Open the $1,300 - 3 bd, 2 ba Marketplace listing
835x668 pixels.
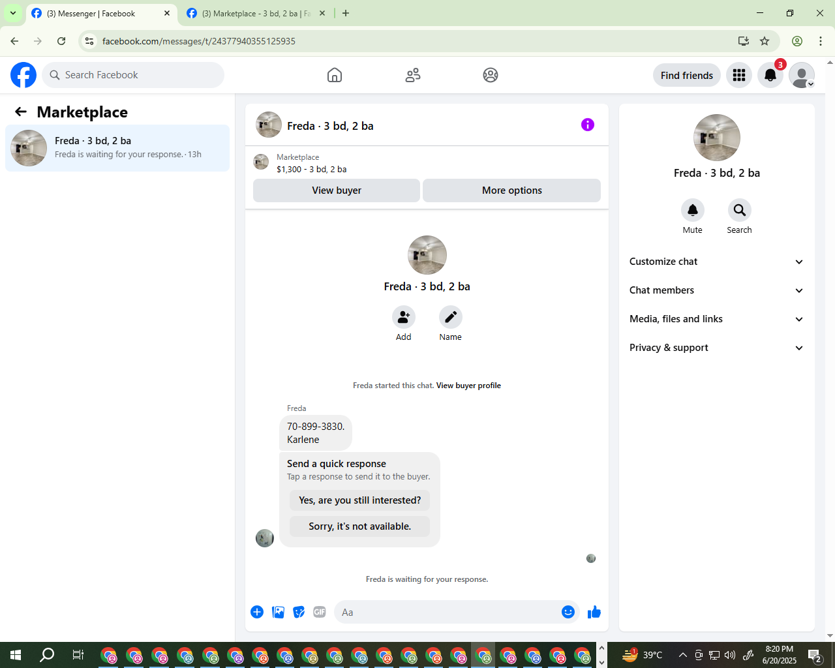click(x=312, y=169)
